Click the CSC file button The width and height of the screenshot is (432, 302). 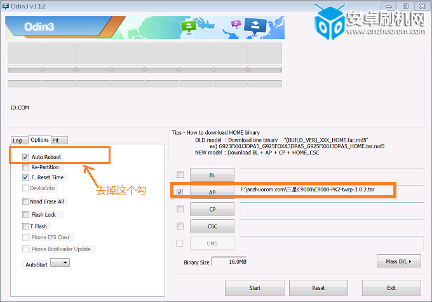pyautogui.click(x=212, y=226)
